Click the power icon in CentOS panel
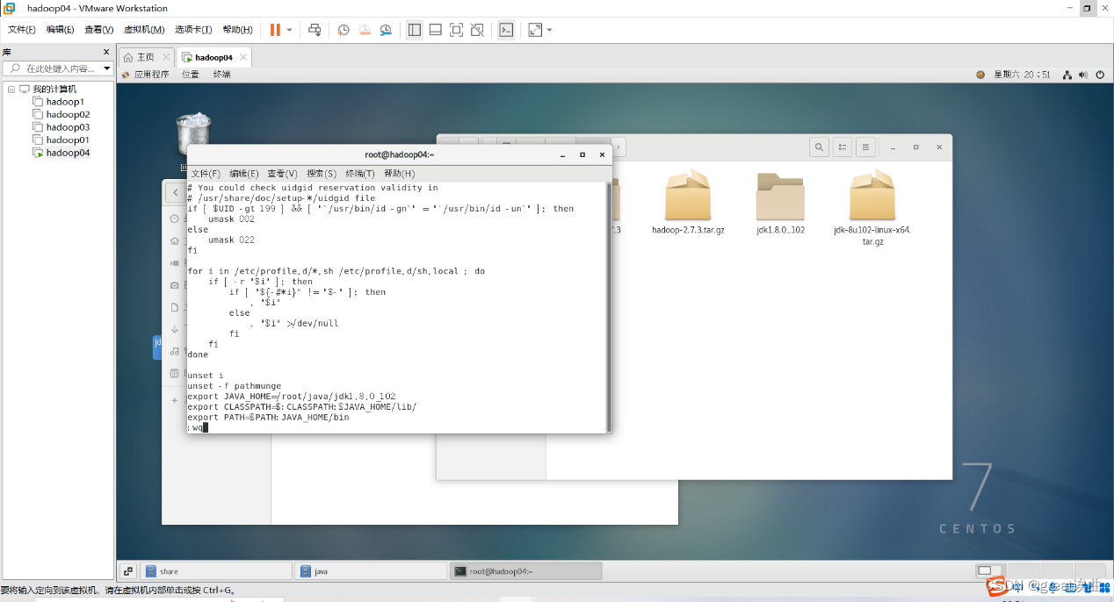 pyautogui.click(x=1101, y=75)
